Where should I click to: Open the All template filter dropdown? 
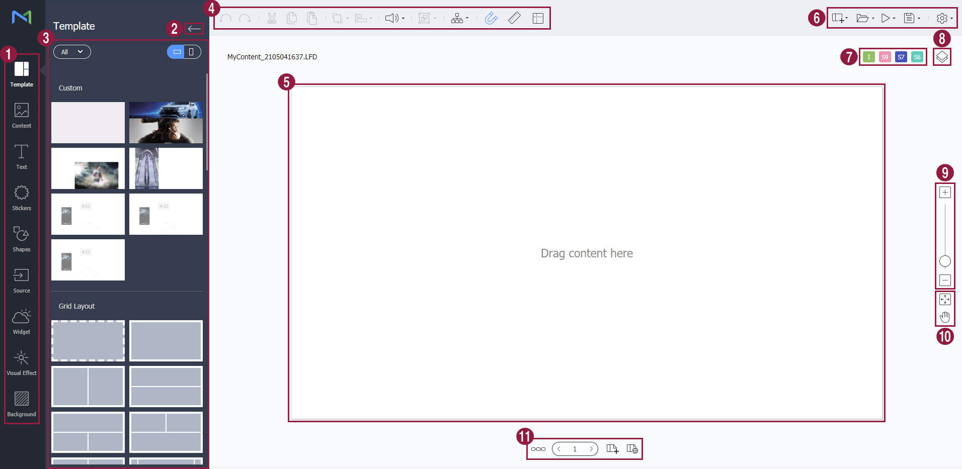72,52
